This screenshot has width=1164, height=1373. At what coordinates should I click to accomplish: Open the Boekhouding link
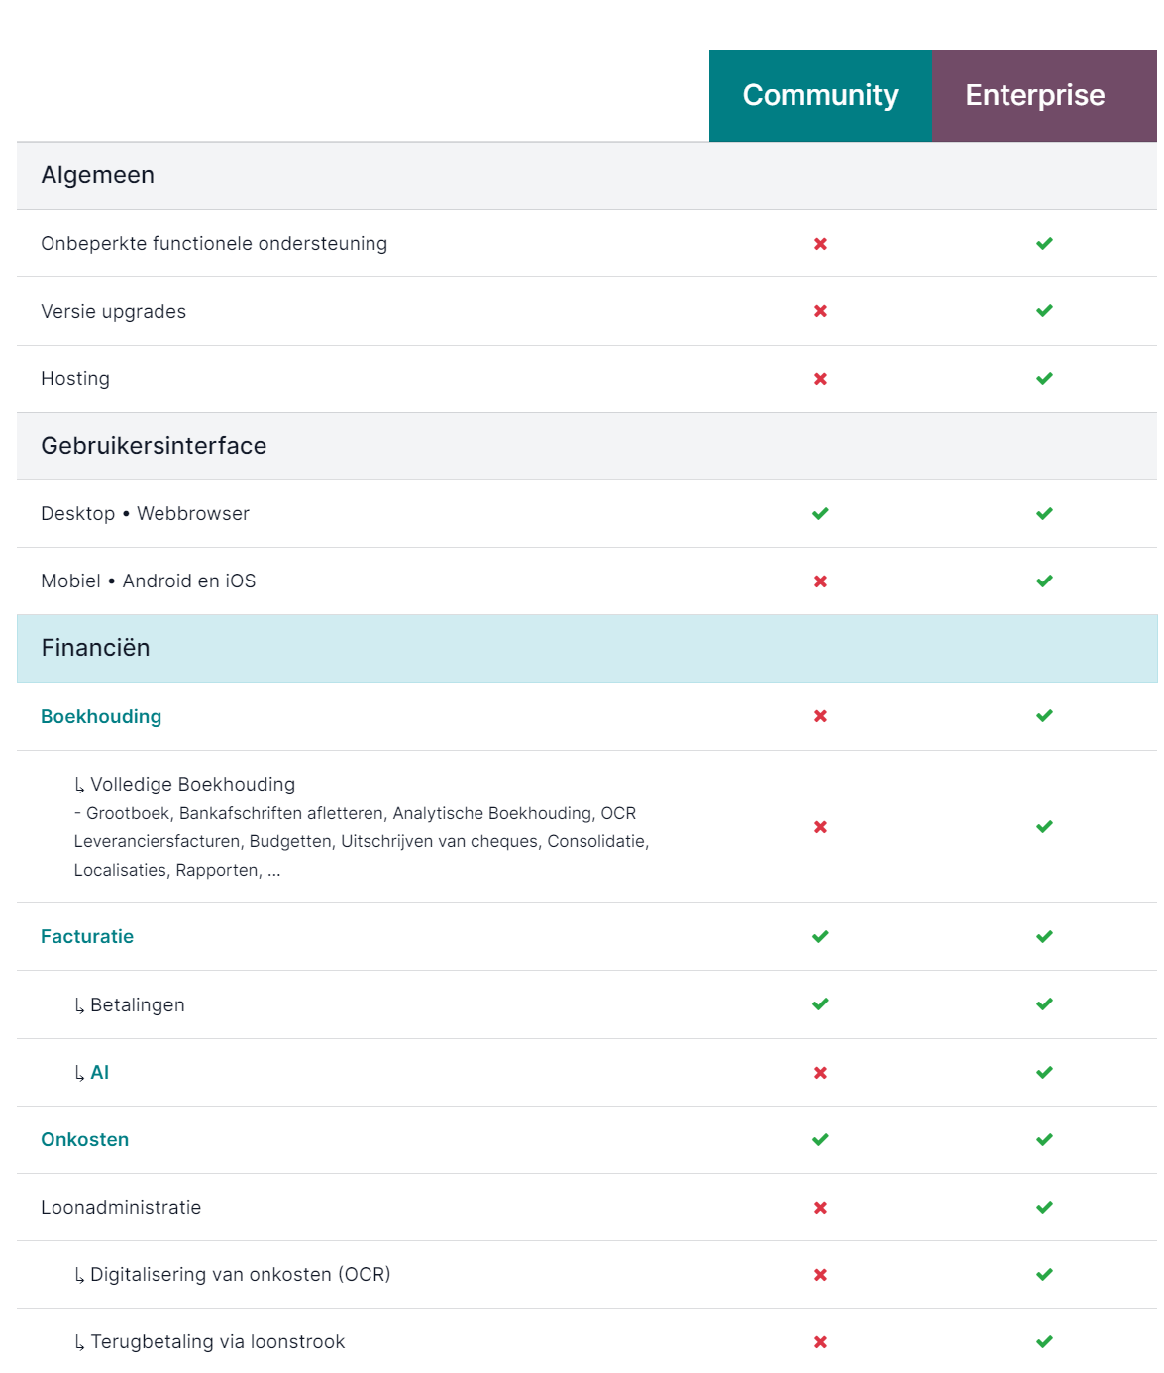click(101, 716)
